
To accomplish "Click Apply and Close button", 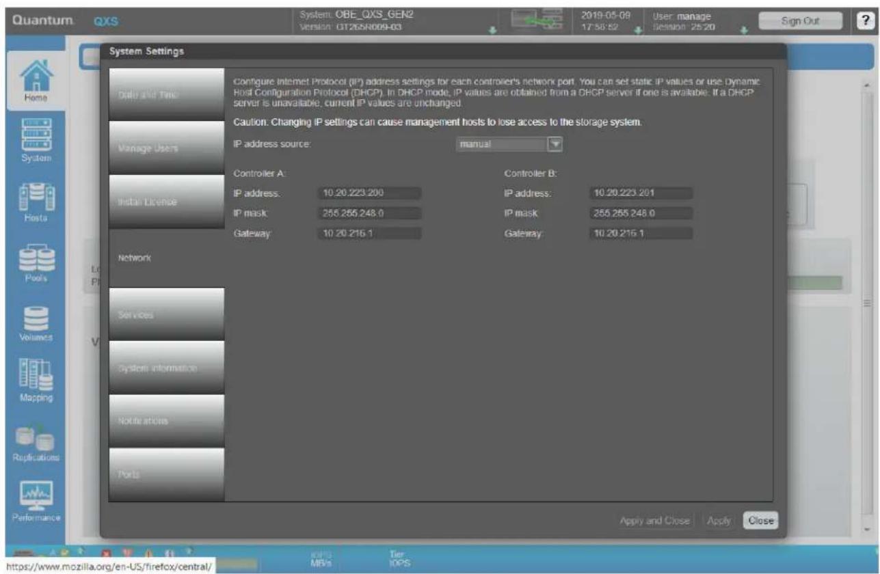I will [655, 520].
